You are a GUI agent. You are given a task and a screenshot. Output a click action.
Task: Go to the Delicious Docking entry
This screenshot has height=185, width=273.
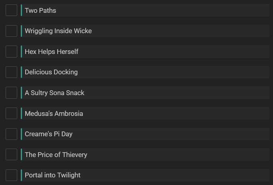coord(51,72)
